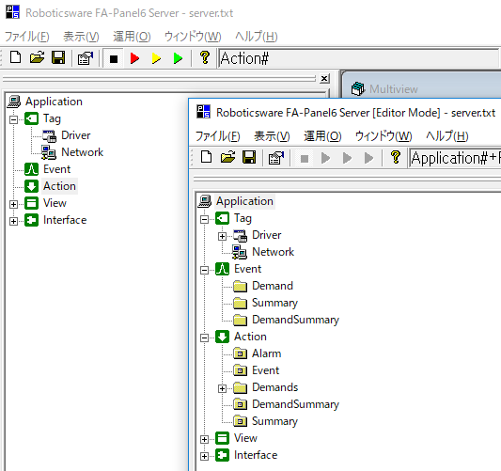
Task: Collapse Tag node in Editor Mode tree
Action: (x=204, y=219)
